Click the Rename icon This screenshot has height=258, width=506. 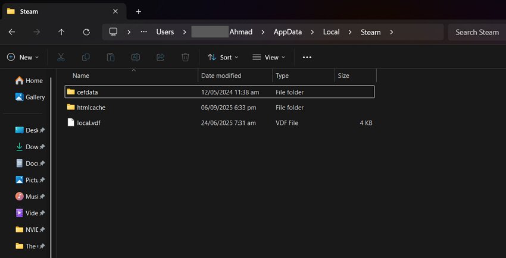136,57
